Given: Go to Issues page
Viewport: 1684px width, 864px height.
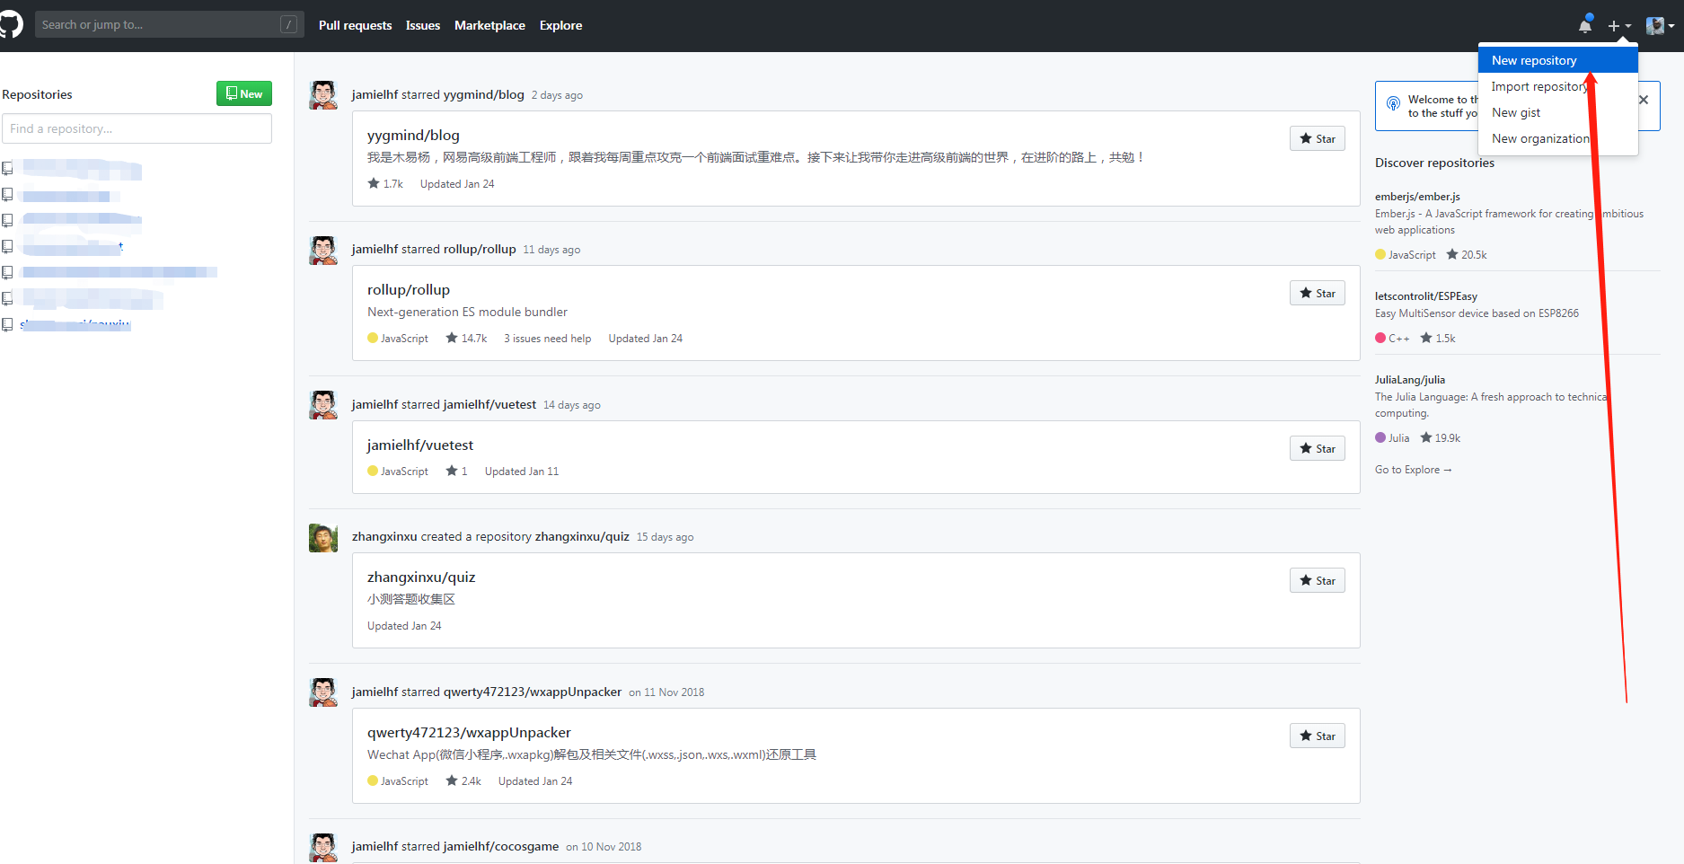Looking at the screenshot, I should 423,25.
